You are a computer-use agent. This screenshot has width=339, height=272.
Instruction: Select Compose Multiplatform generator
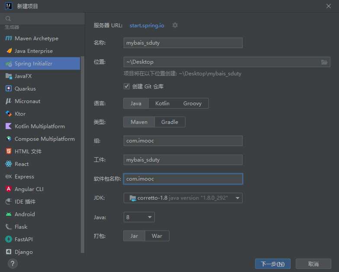tap(40, 139)
